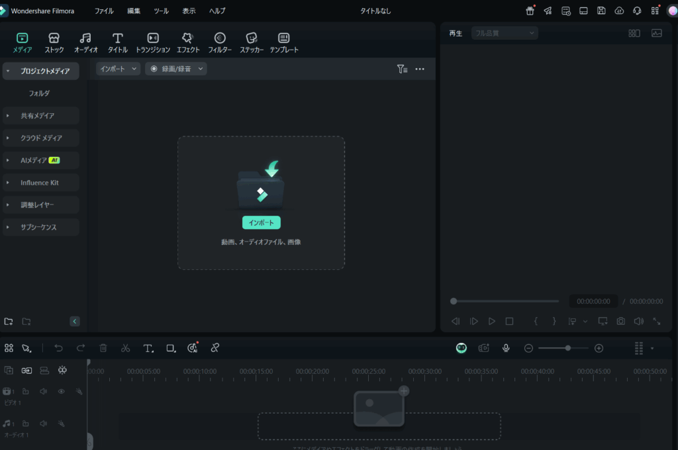Open the scopes image icon in preview header
The height and width of the screenshot is (450, 678).
tap(656, 33)
